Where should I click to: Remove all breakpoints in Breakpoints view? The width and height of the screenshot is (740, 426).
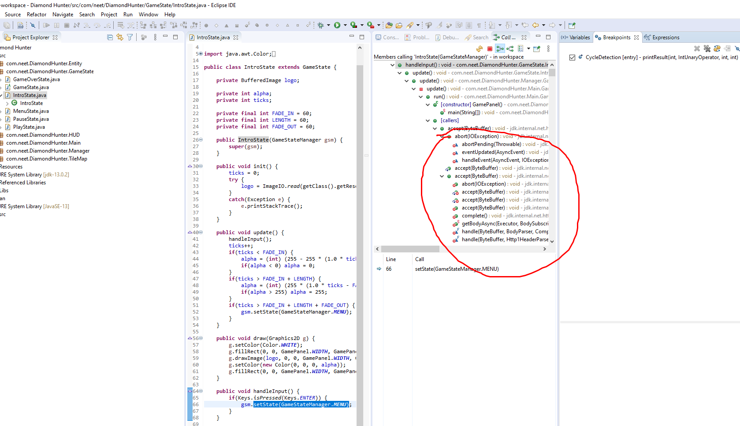click(707, 49)
